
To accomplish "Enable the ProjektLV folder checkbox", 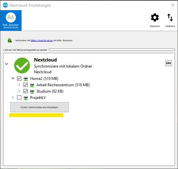I will (x=19, y=98).
